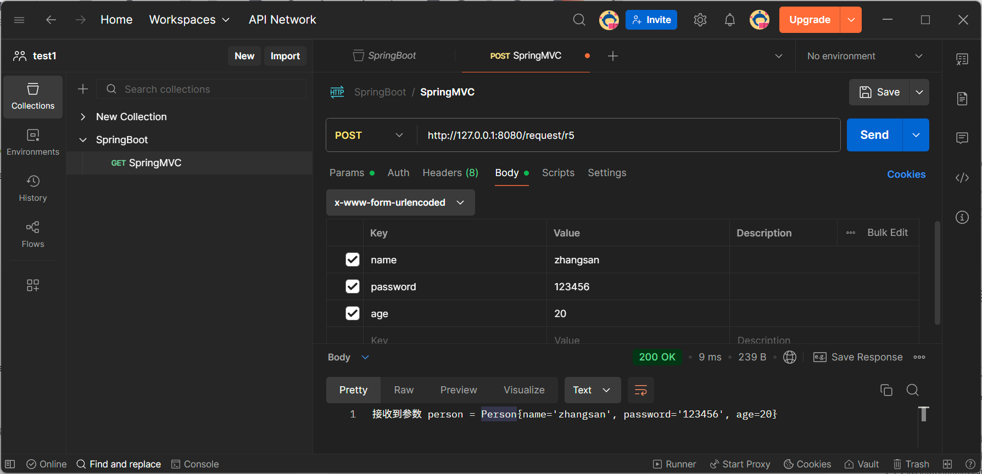Switch to the Settings tab

tap(607, 173)
